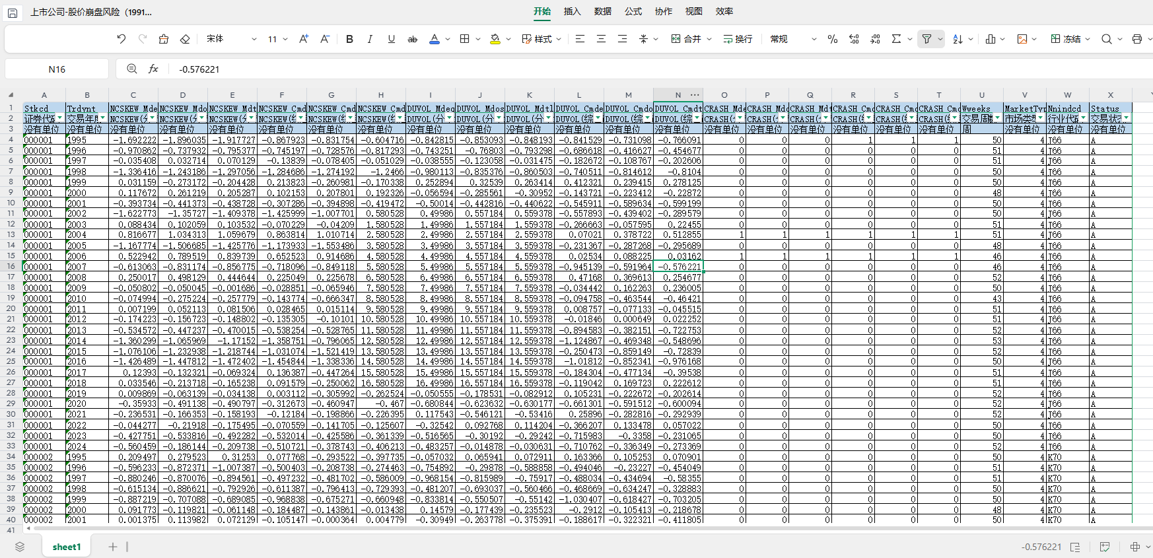This screenshot has width=1153, height=558.
Task: Click the clear formatting eraser icon
Action: coord(185,39)
